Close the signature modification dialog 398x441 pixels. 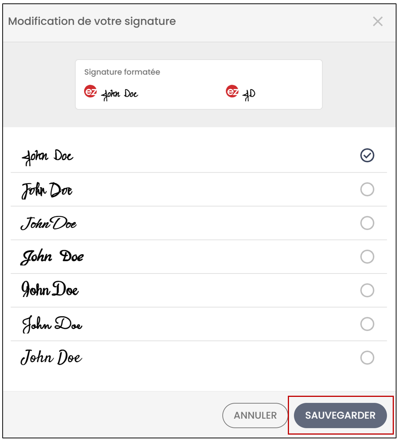(378, 22)
